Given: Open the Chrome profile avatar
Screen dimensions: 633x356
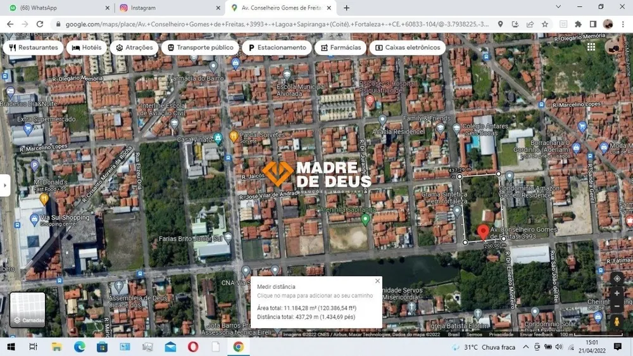Looking at the screenshot, I should [x=608, y=24].
